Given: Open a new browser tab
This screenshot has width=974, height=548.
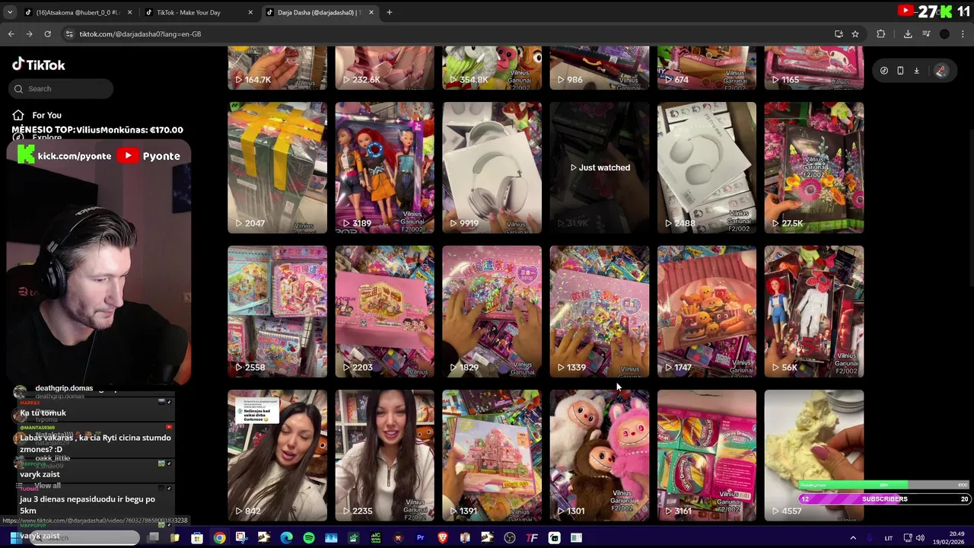Looking at the screenshot, I should 389,12.
